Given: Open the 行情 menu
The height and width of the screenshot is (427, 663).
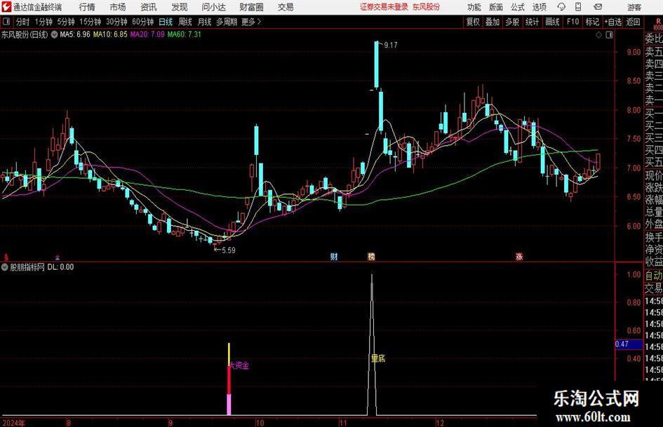Looking at the screenshot, I should (x=87, y=7).
